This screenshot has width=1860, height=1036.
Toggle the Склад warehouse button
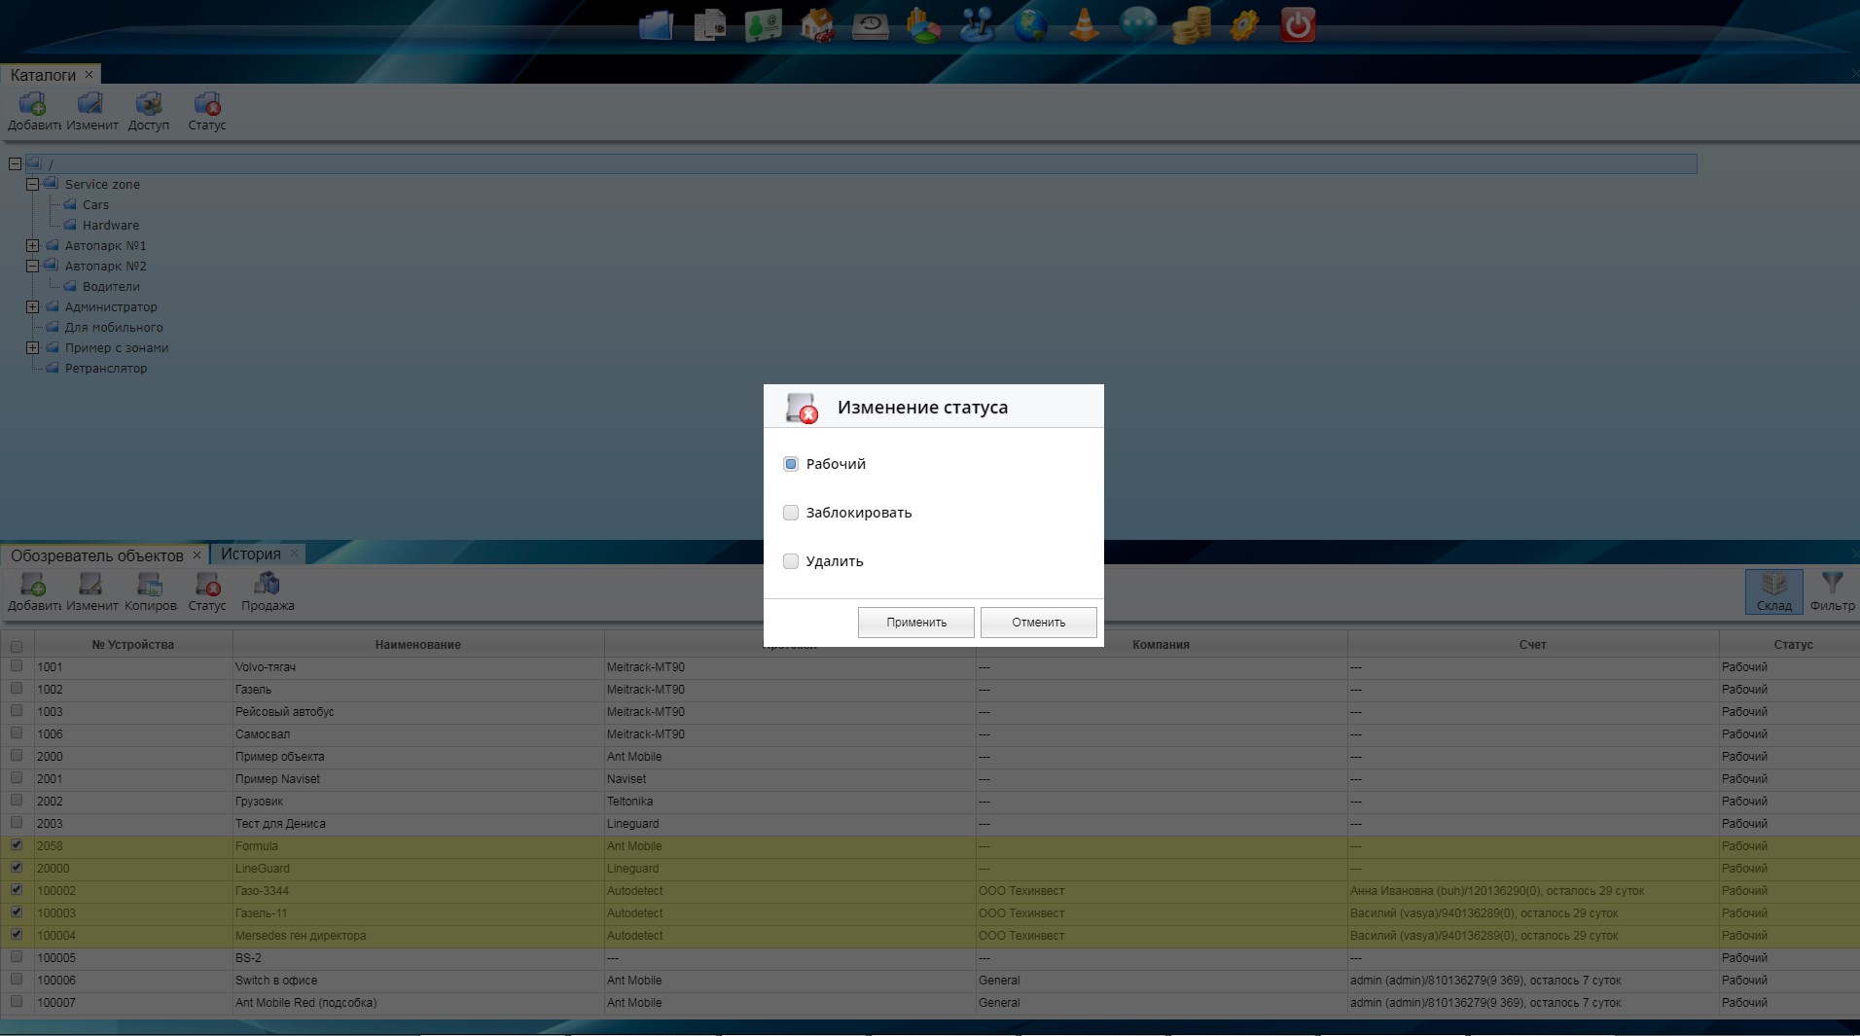(1773, 591)
